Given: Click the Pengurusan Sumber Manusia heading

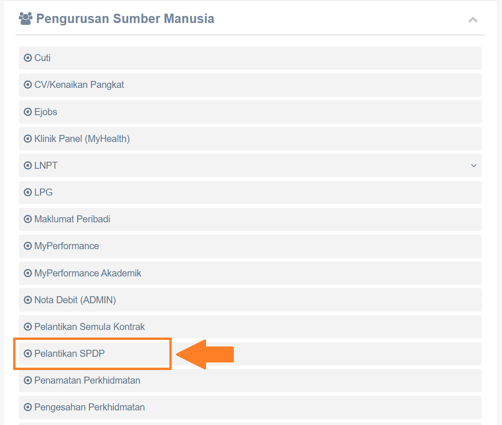Looking at the screenshot, I should tap(125, 18).
